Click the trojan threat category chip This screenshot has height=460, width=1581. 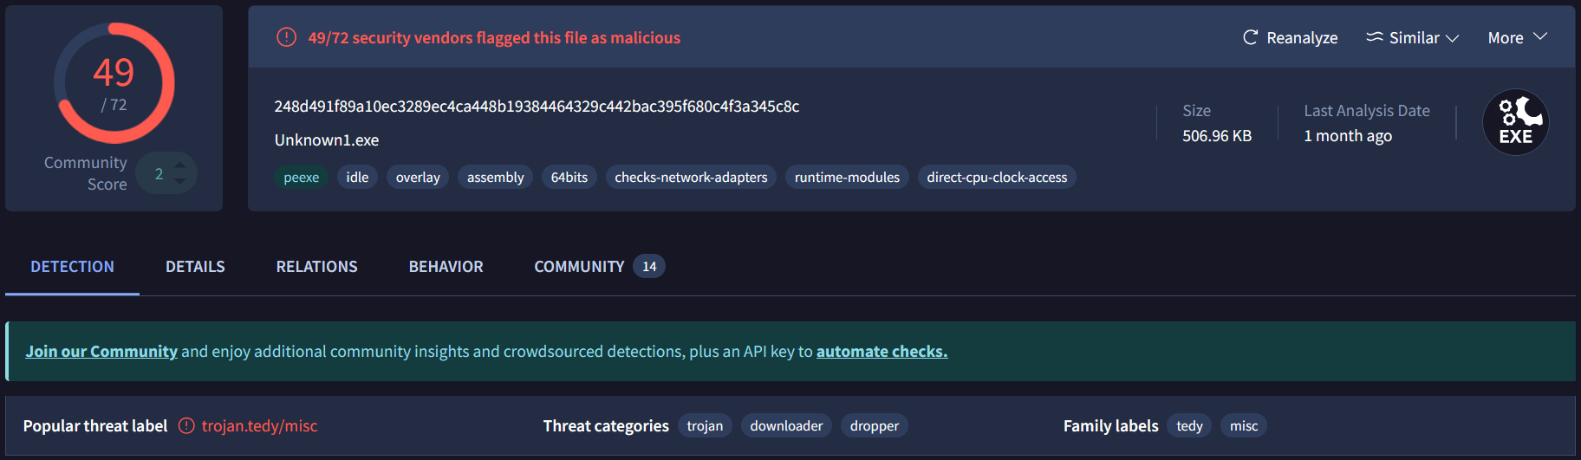pyautogui.click(x=705, y=425)
